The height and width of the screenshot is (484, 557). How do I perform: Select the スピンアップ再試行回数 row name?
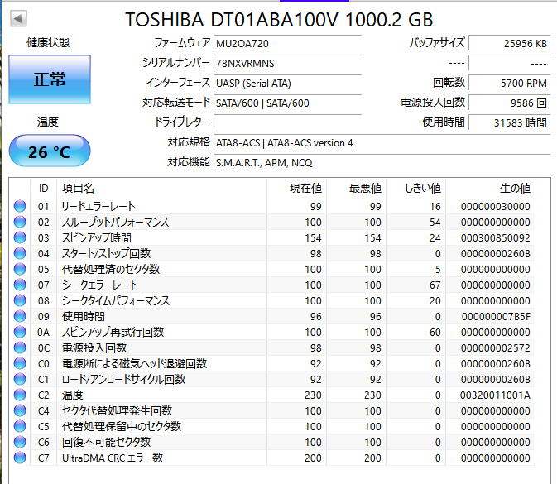(x=113, y=332)
